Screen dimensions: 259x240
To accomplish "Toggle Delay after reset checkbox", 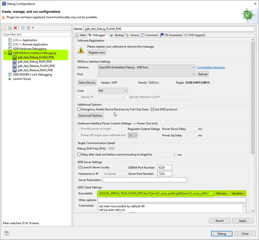I will tap(79, 154).
